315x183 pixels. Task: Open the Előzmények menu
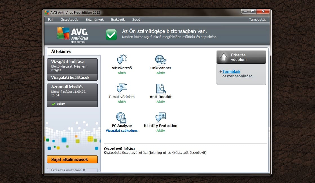(x=94, y=19)
